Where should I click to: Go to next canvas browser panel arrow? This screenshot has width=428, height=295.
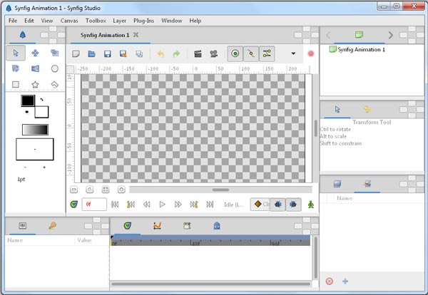pyautogui.click(x=391, y=35)
